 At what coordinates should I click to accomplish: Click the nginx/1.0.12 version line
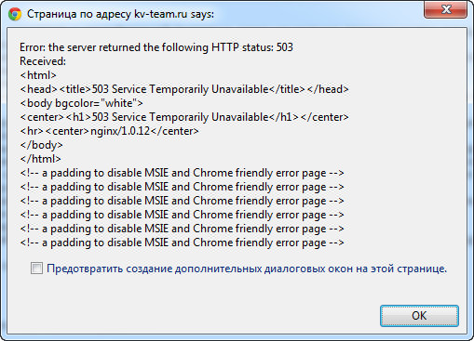(109, 131)
